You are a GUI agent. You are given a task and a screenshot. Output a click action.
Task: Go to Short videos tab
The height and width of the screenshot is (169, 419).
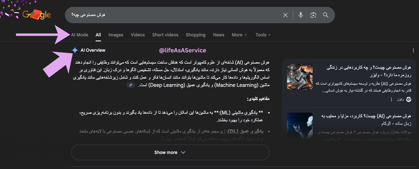point(165,35)
